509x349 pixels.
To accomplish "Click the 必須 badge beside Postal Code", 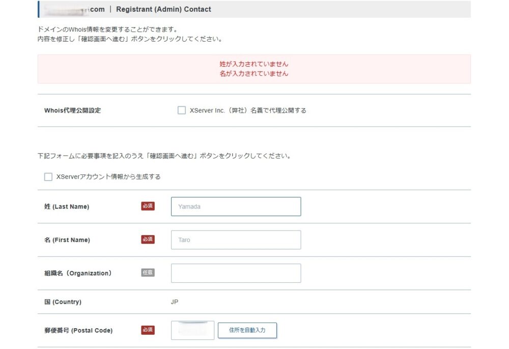I will click(x=148, y=330).
